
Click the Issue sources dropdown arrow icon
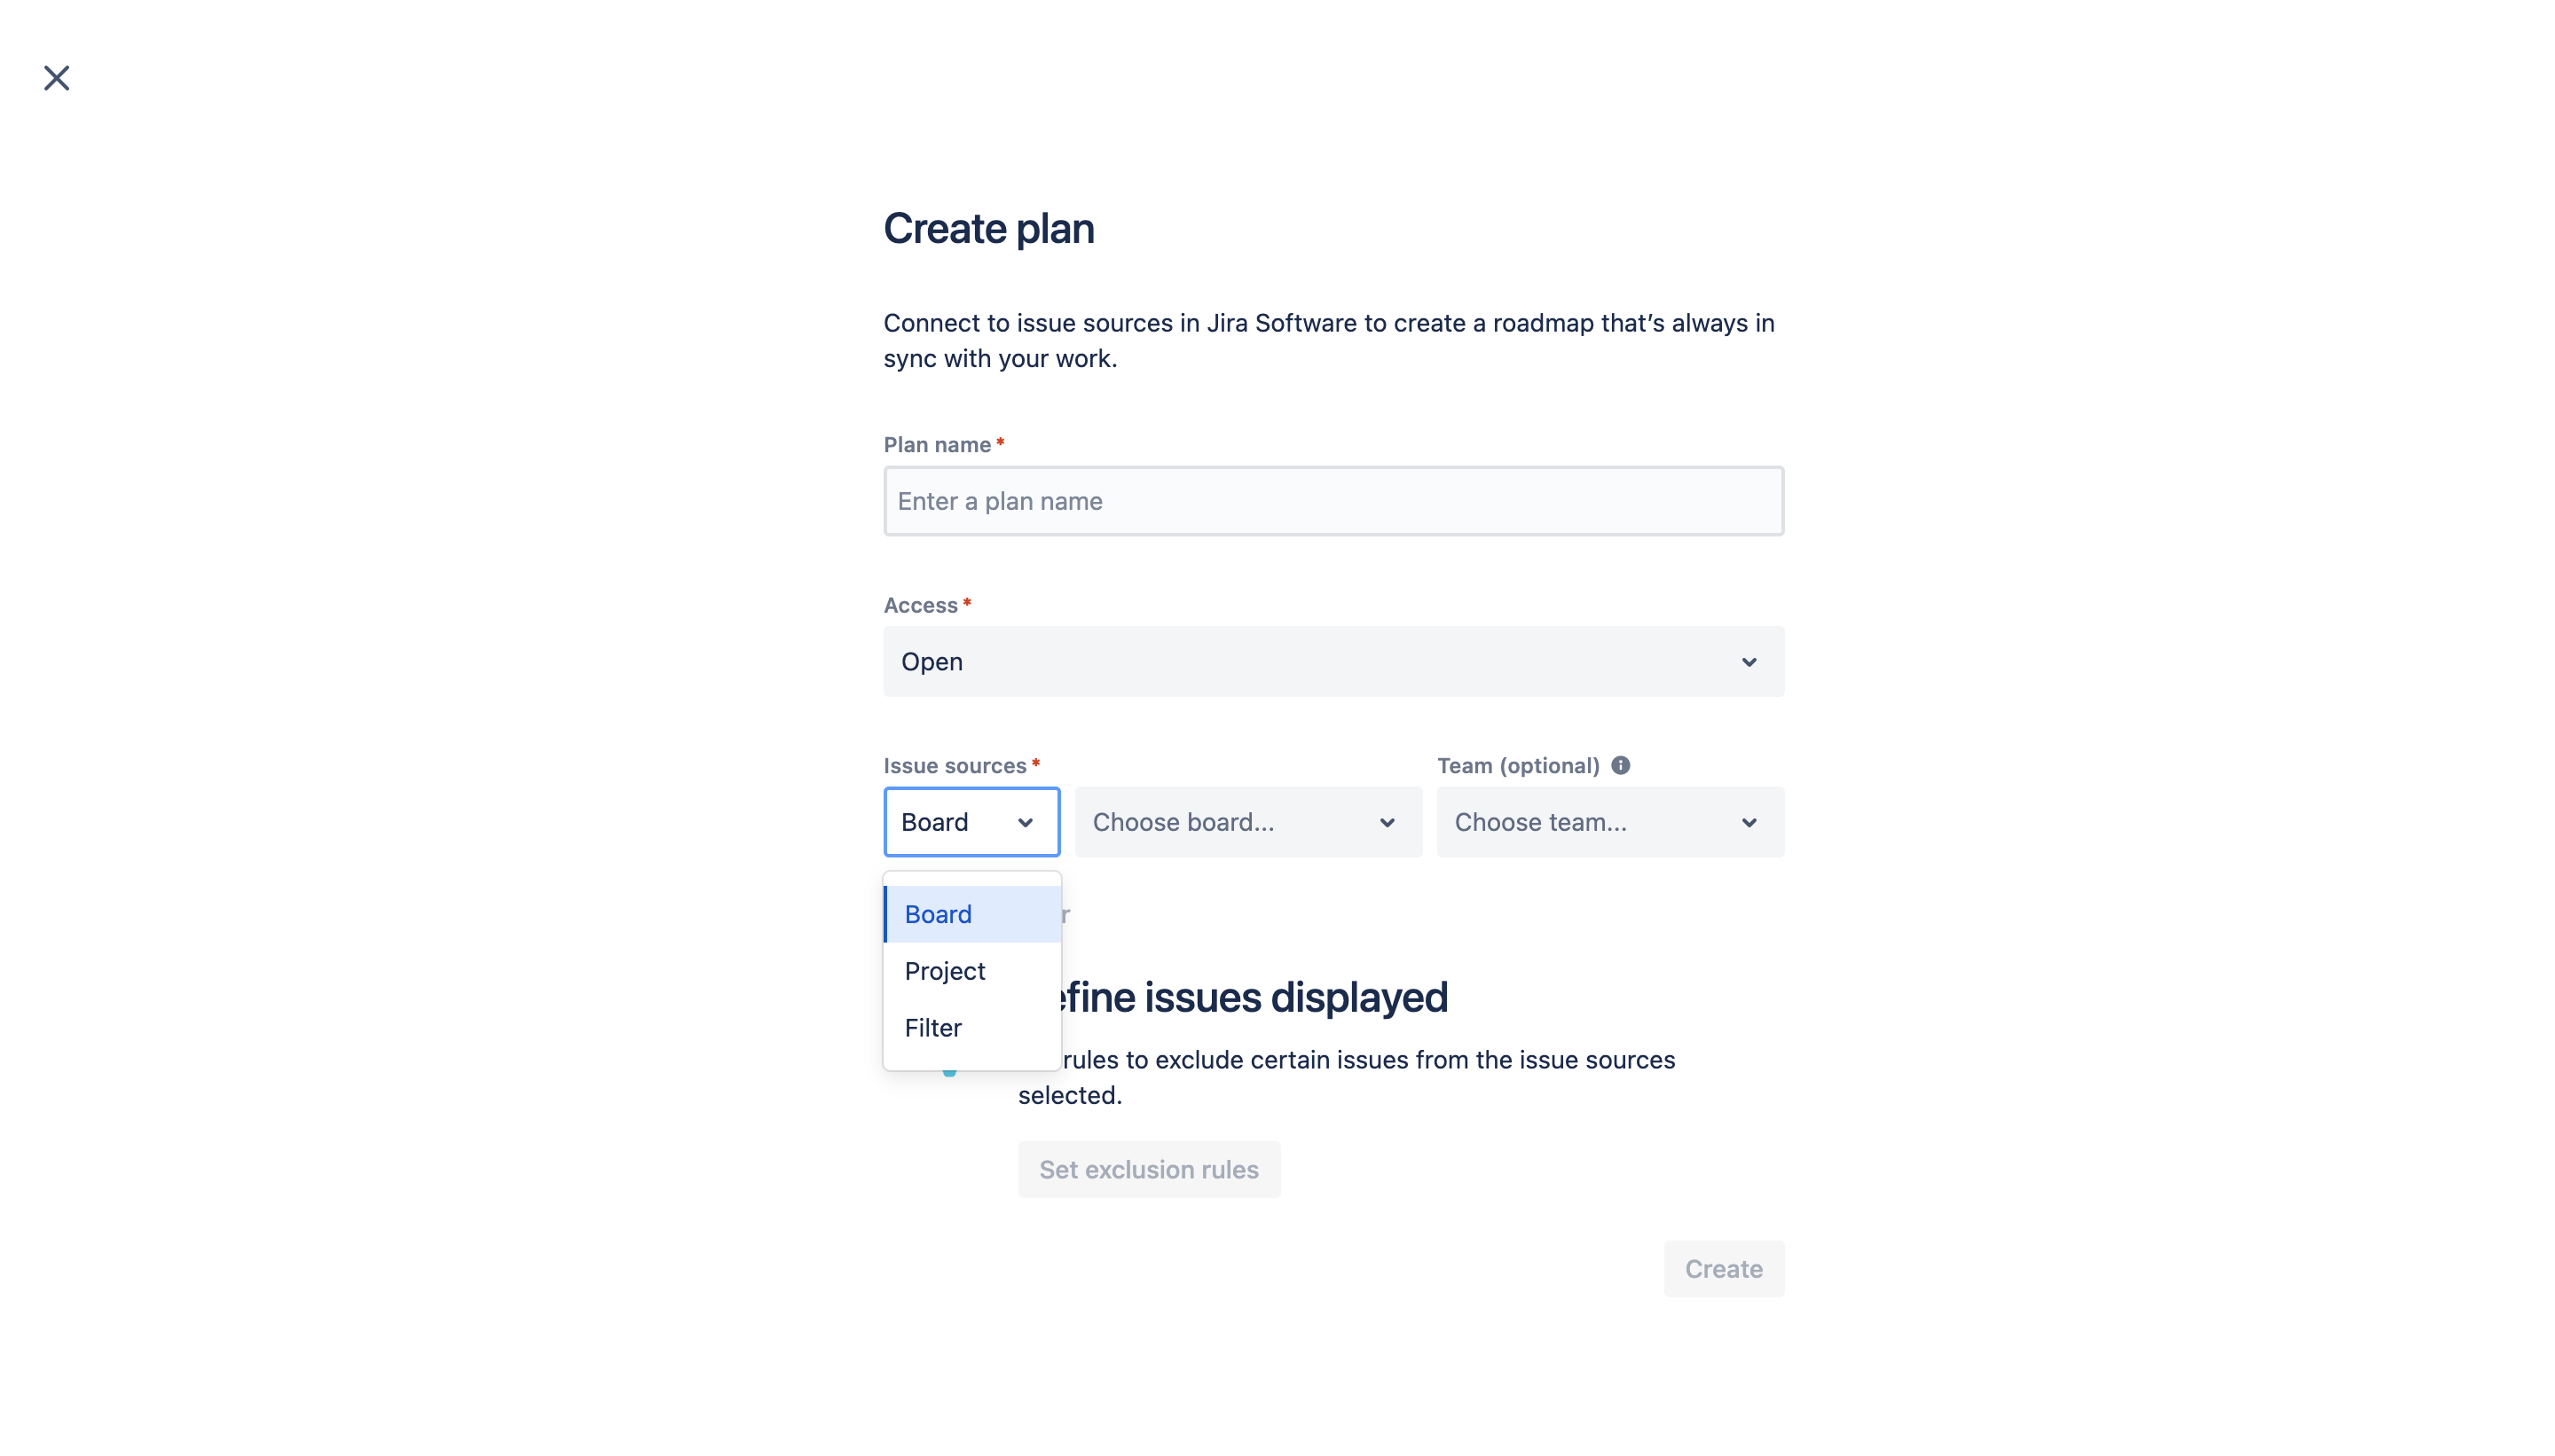coord(1025,821)
